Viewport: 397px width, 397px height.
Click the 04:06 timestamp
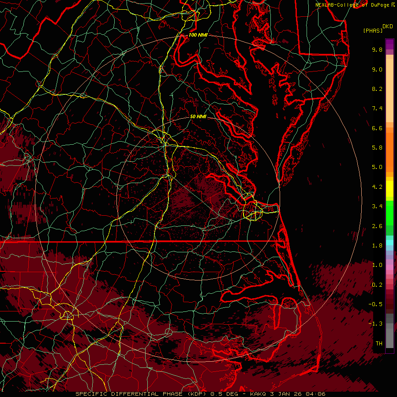(316, 394)
